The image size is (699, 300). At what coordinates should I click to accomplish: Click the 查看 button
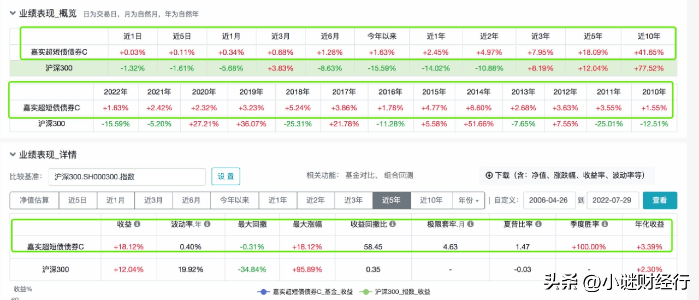coord(660,200)
